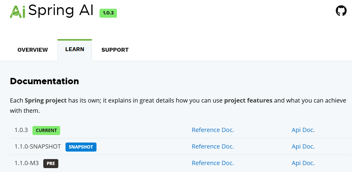352x172 pixels.
Task: Click the bold 'project features' text
Action: [x=248, y=100]
